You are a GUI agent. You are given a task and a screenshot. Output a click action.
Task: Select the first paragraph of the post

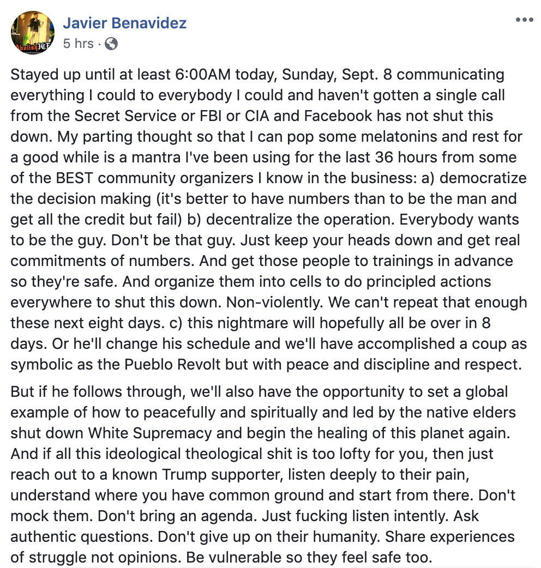268,220
